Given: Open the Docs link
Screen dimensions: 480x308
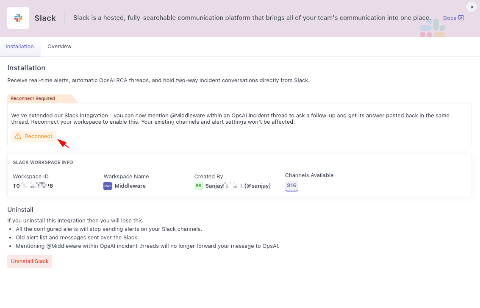Looking at the screenshot, I should coord(453,18).
